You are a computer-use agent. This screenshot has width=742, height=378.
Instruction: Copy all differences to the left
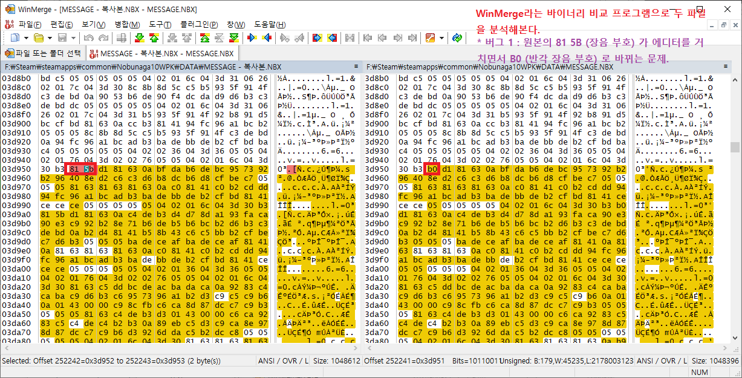tap(331, 37)
